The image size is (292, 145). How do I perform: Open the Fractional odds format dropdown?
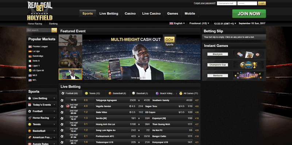click(x=199, y=23)
